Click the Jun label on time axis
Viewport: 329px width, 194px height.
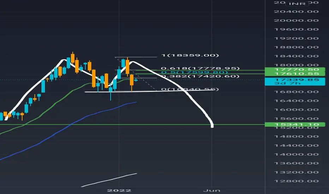click(x=212, y=190)
